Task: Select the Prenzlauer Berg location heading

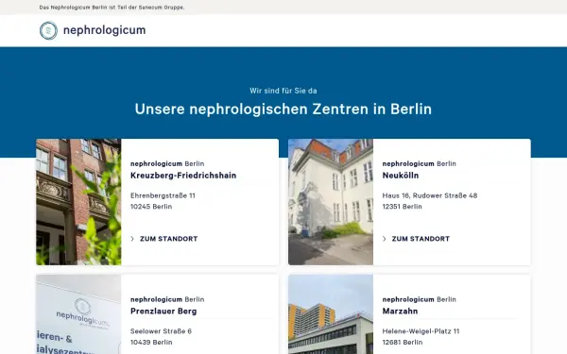Action: click(163, 312)
